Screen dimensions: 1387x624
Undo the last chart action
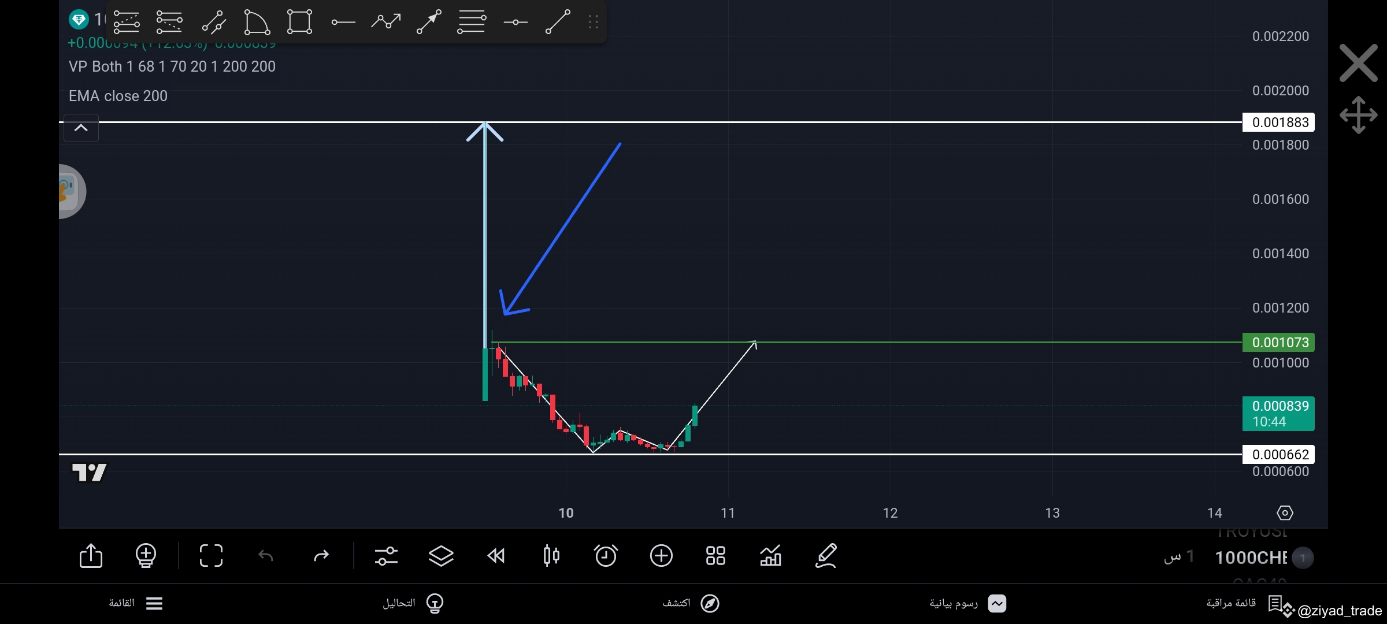pyautogui.click(x=266, y=556)
